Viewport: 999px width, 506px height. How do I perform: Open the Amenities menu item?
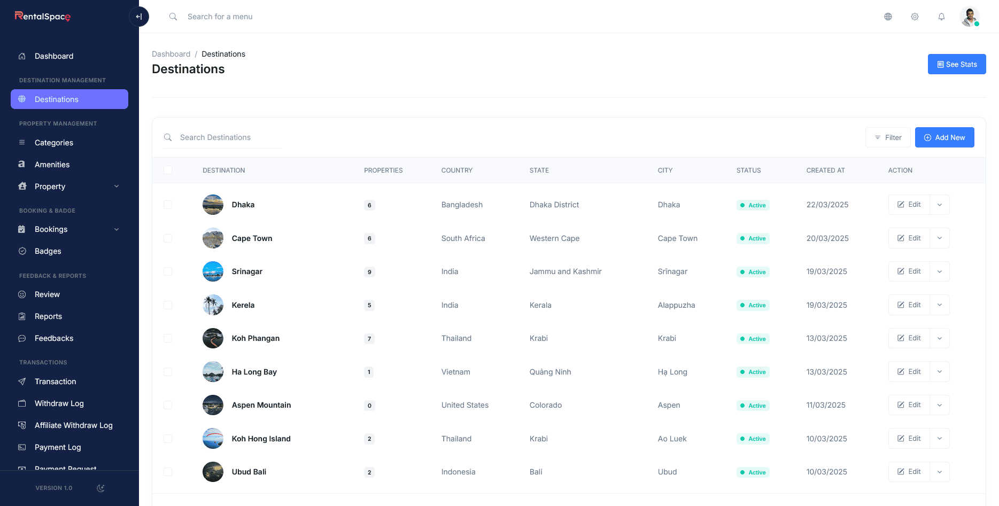coord(52,165)
